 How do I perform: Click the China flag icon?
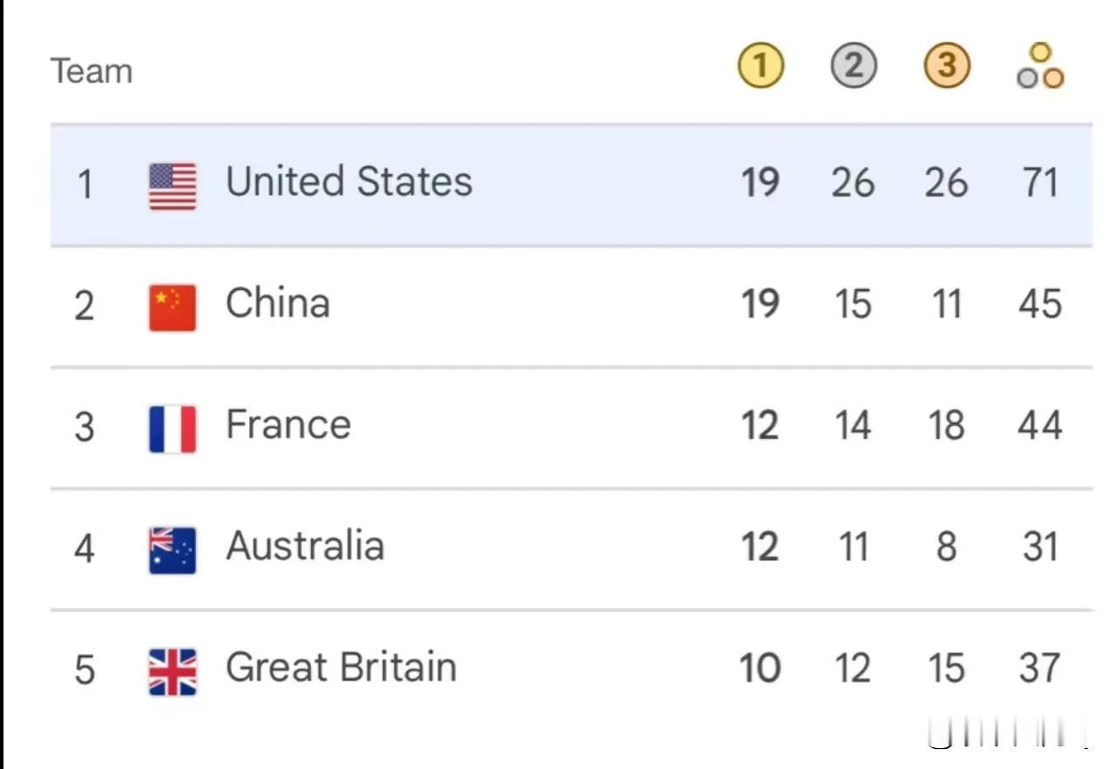(172, 307)
